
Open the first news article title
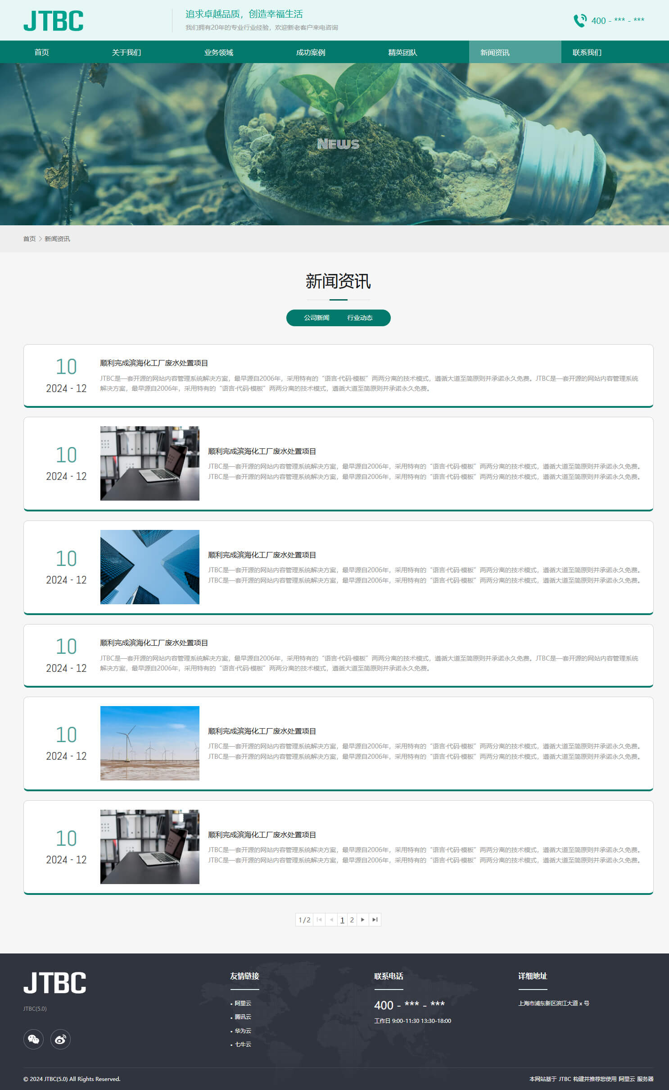pos(154,363)
